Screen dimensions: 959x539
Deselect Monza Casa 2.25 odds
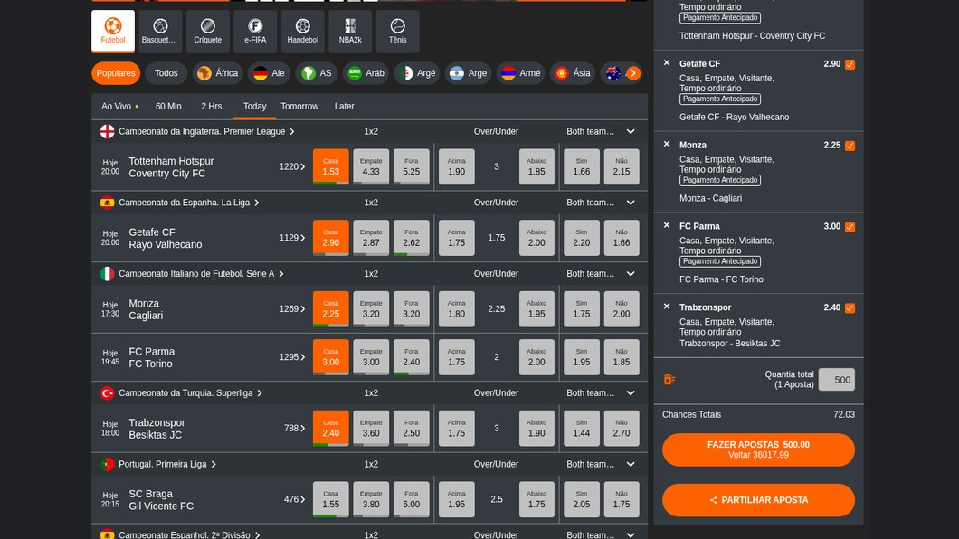tap(331, 308)
